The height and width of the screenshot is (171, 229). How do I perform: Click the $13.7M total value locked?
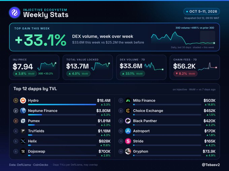click(x=77, y=66)
